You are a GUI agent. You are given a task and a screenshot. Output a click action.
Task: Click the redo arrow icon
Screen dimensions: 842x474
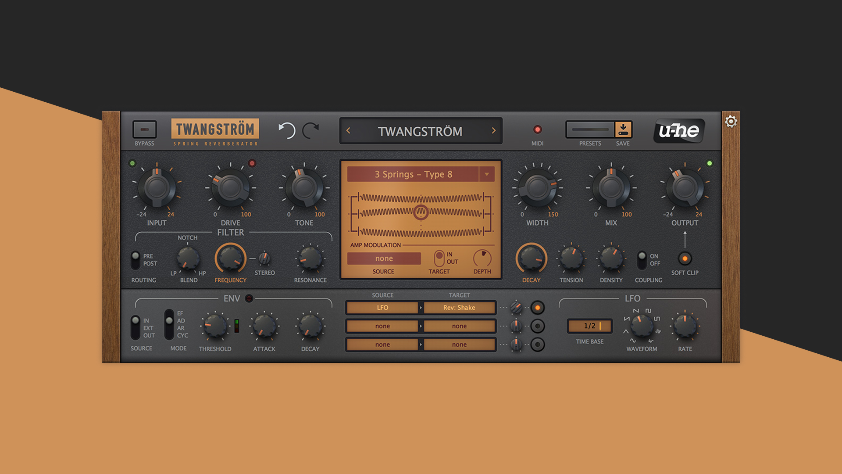coord(311,130)
